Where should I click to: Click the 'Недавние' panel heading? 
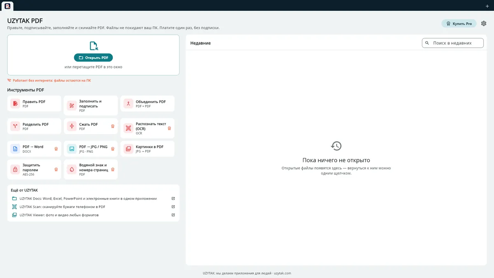[x=200, y=43]
